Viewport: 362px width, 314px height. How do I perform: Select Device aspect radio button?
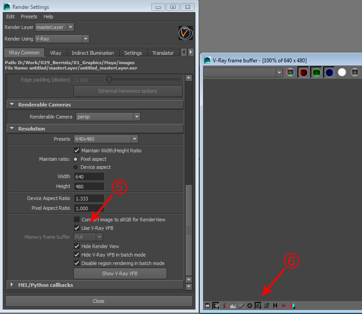tap(75, 167)
